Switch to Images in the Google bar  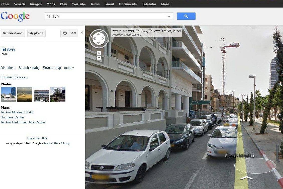pyautogui.click(x=36, y=4)
